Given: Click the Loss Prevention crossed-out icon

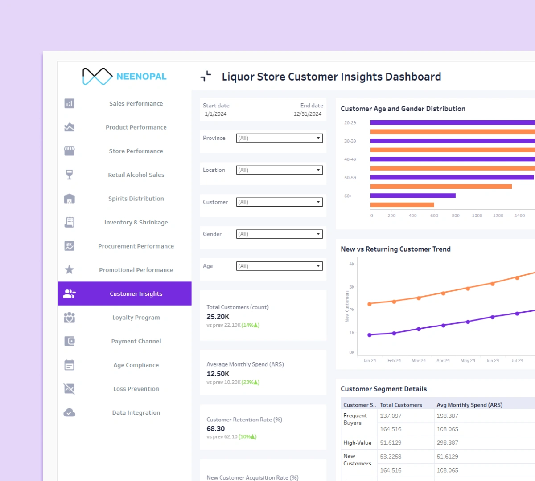Looking at the screenshot, I should 69,389.
